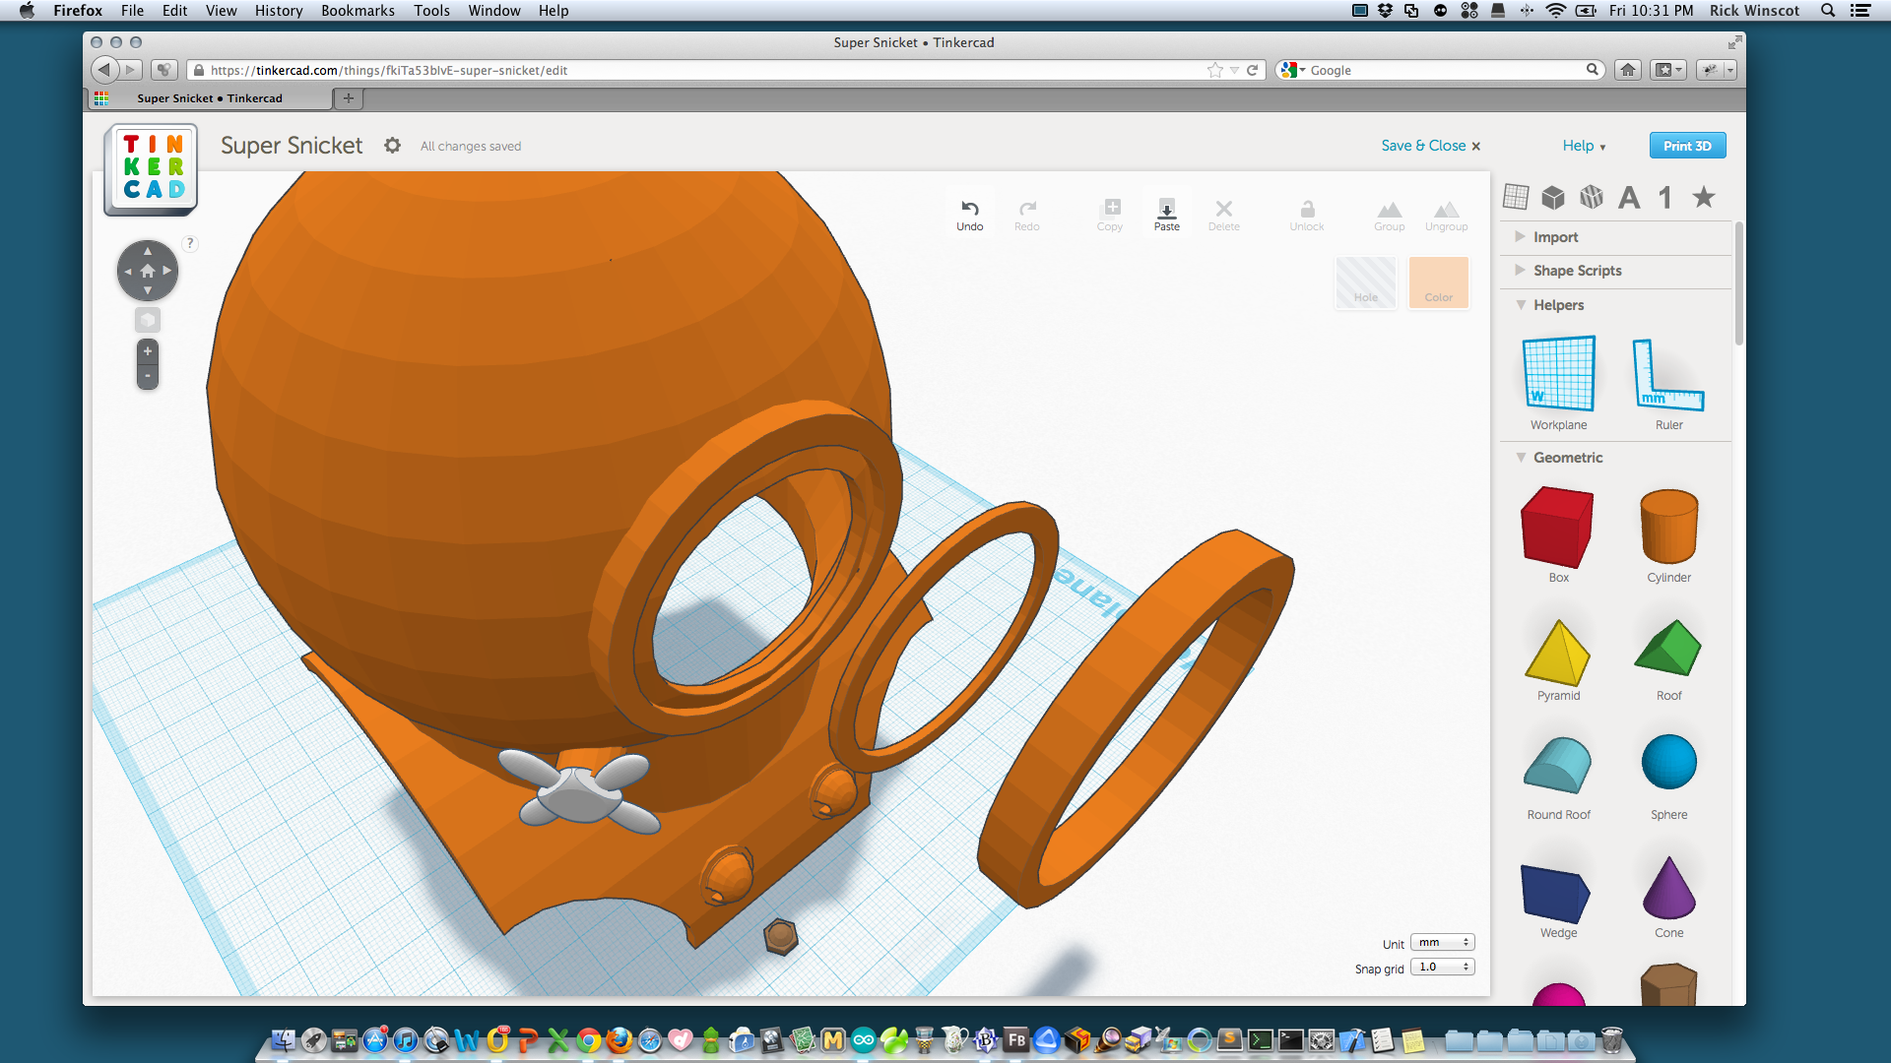Open the Unit mm dropdown
The width and height of the screenshot is (1891, 1063).
1442,942
